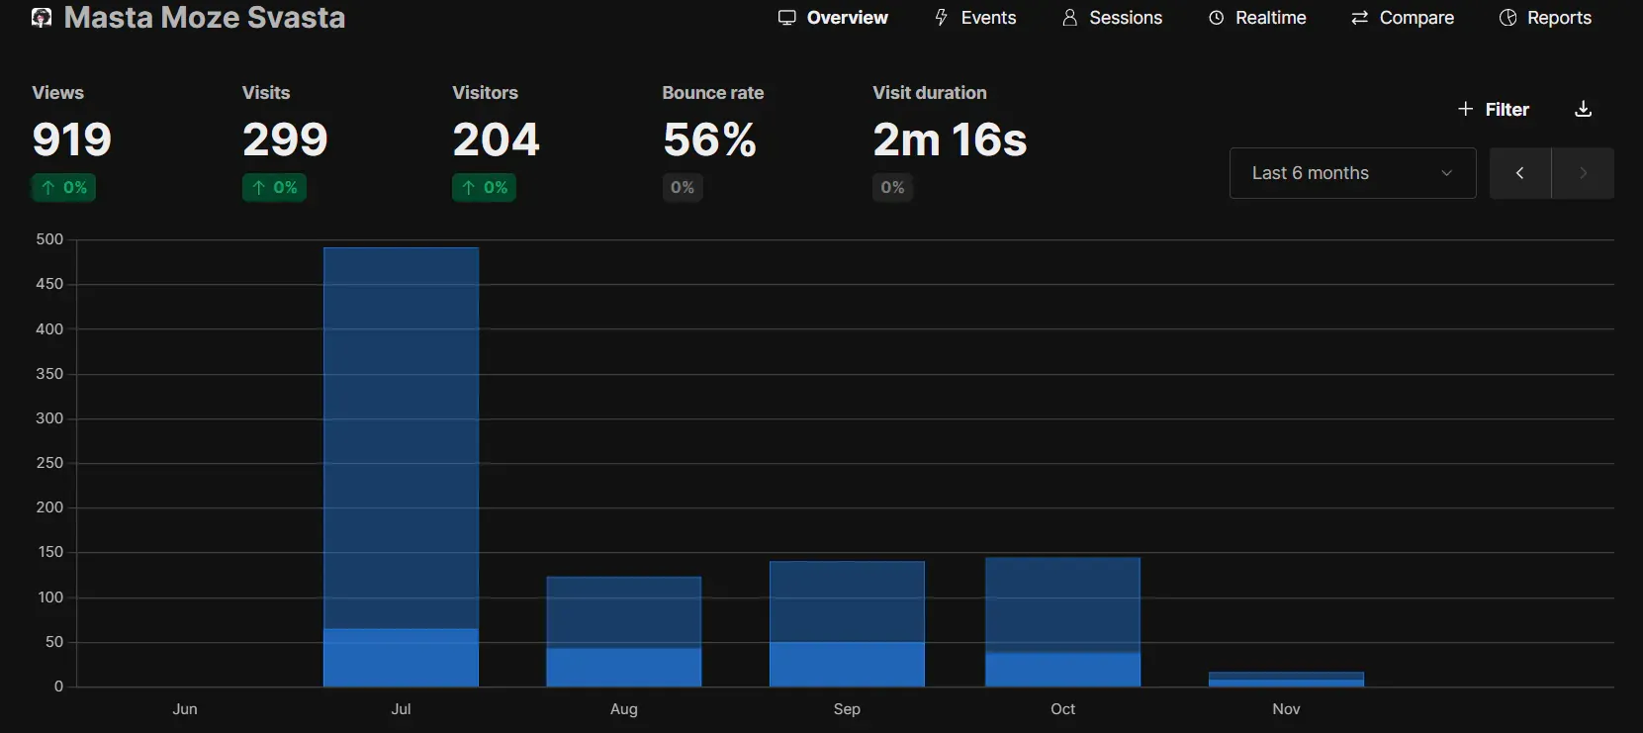The width and height of the screenshot is (1643, 733).
Task: Open the Overview tab
Action: (833, 18)
